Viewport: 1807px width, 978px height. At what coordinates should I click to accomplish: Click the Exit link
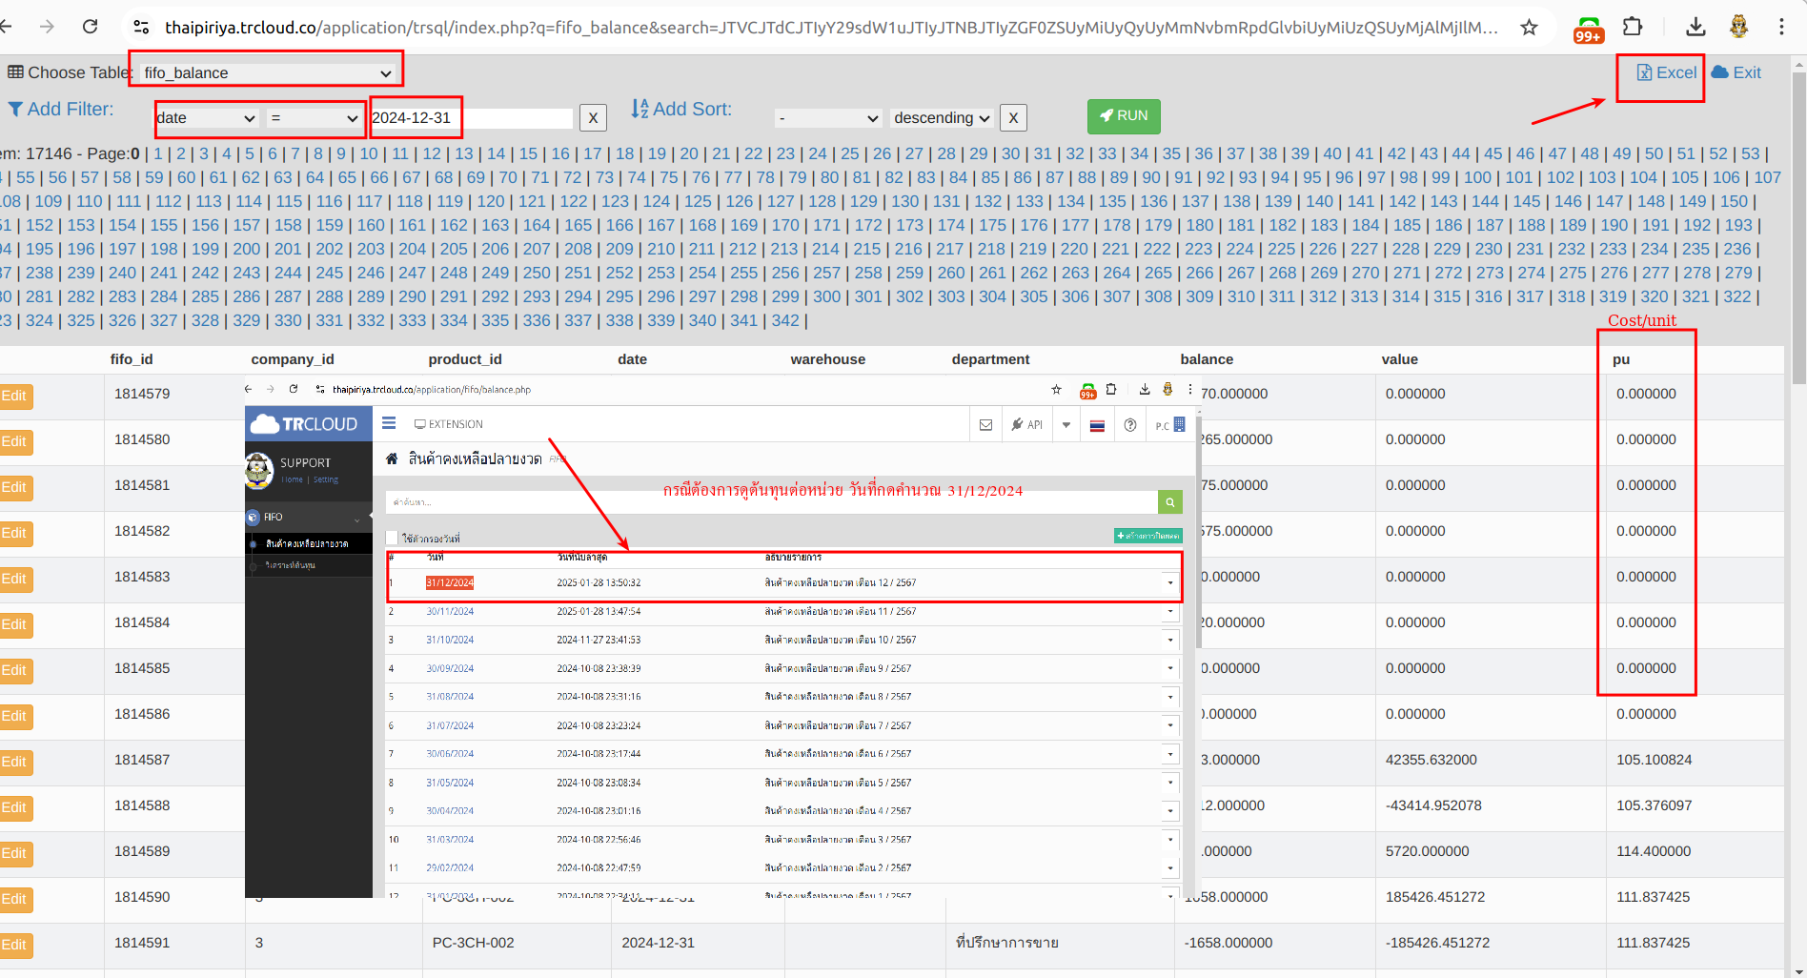[x=1736, y=72]
